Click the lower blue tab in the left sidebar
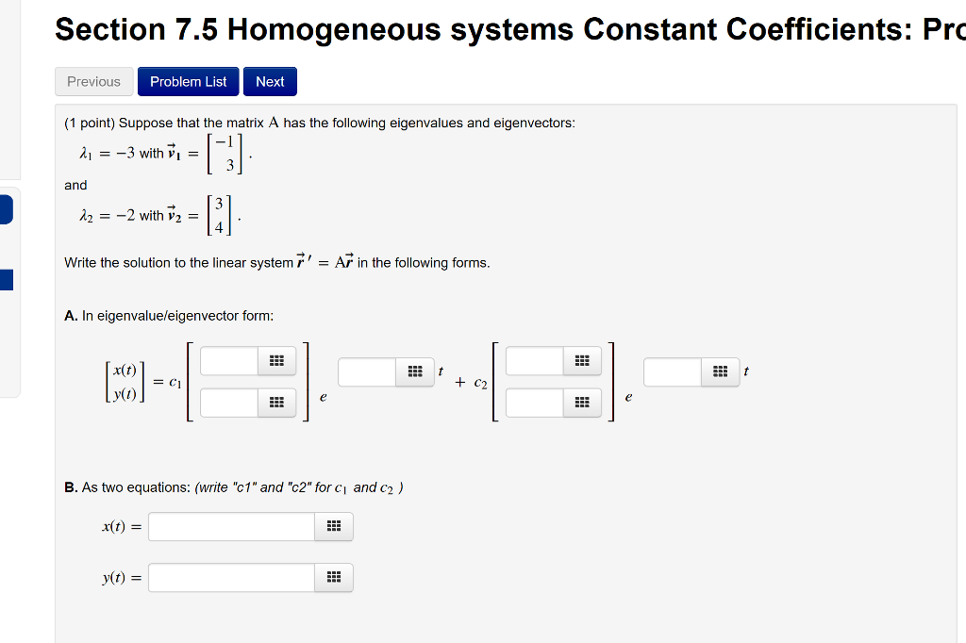 tap(4, 280)
